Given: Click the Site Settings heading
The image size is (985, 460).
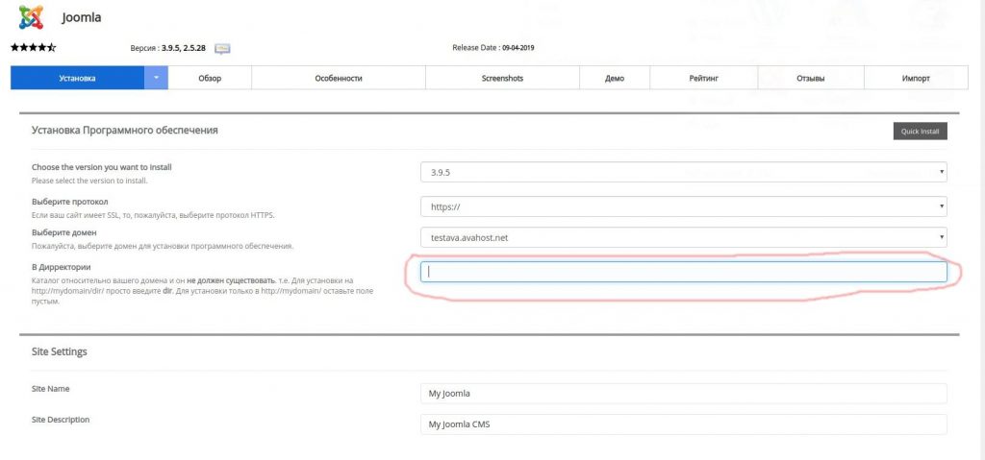Looking at the screenshot, I should (x=59, y=351).
